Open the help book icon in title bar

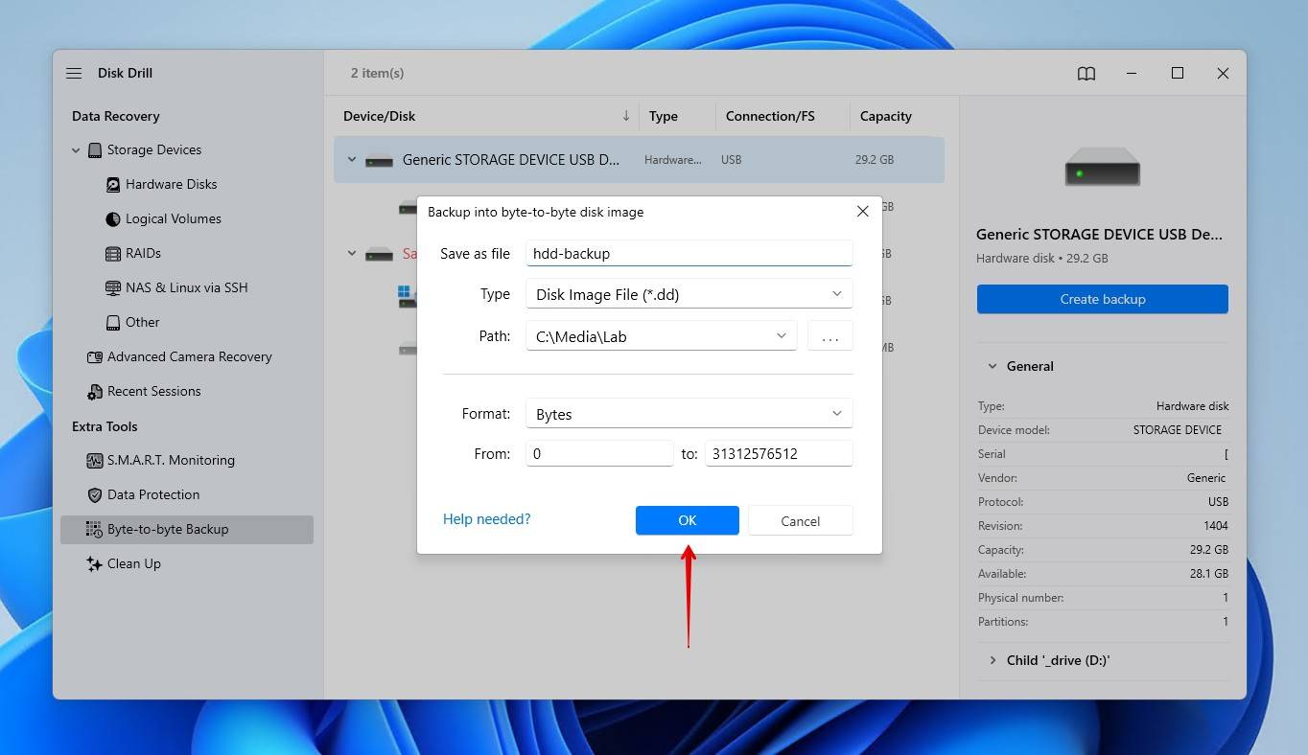1086,73
